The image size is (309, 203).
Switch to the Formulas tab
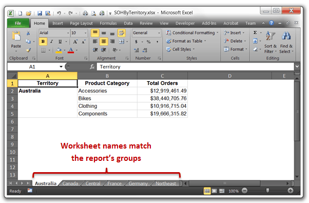(x=108, y=23)
